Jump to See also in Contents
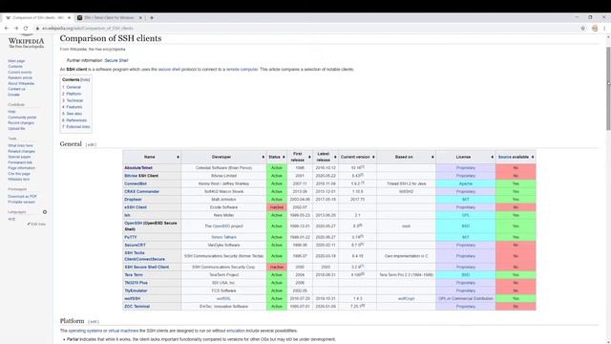 tap(74, 114)
